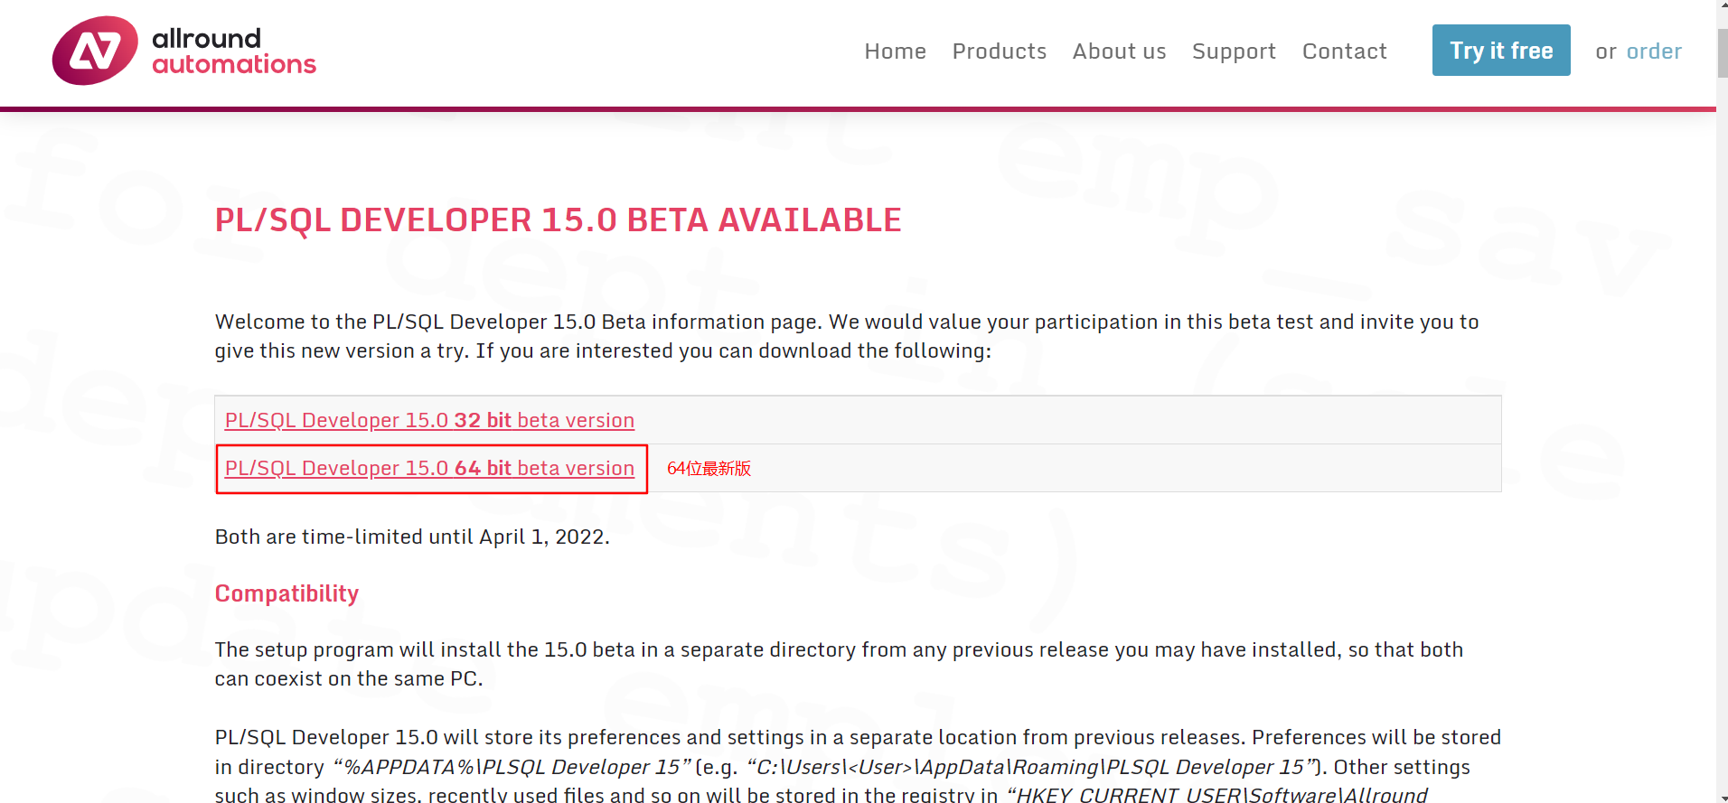Go to the About us page
This screenshot has width=1728, height=803.
pyautogui.click(x=1119, y=51)
